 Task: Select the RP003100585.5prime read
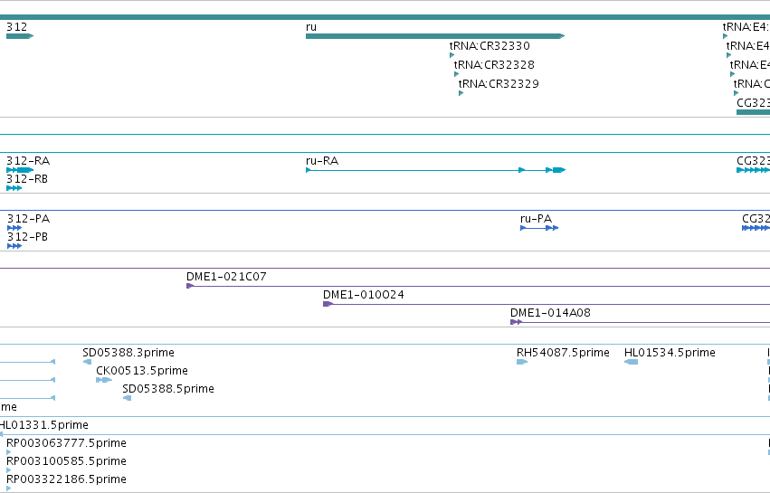(x=8, y=470)
